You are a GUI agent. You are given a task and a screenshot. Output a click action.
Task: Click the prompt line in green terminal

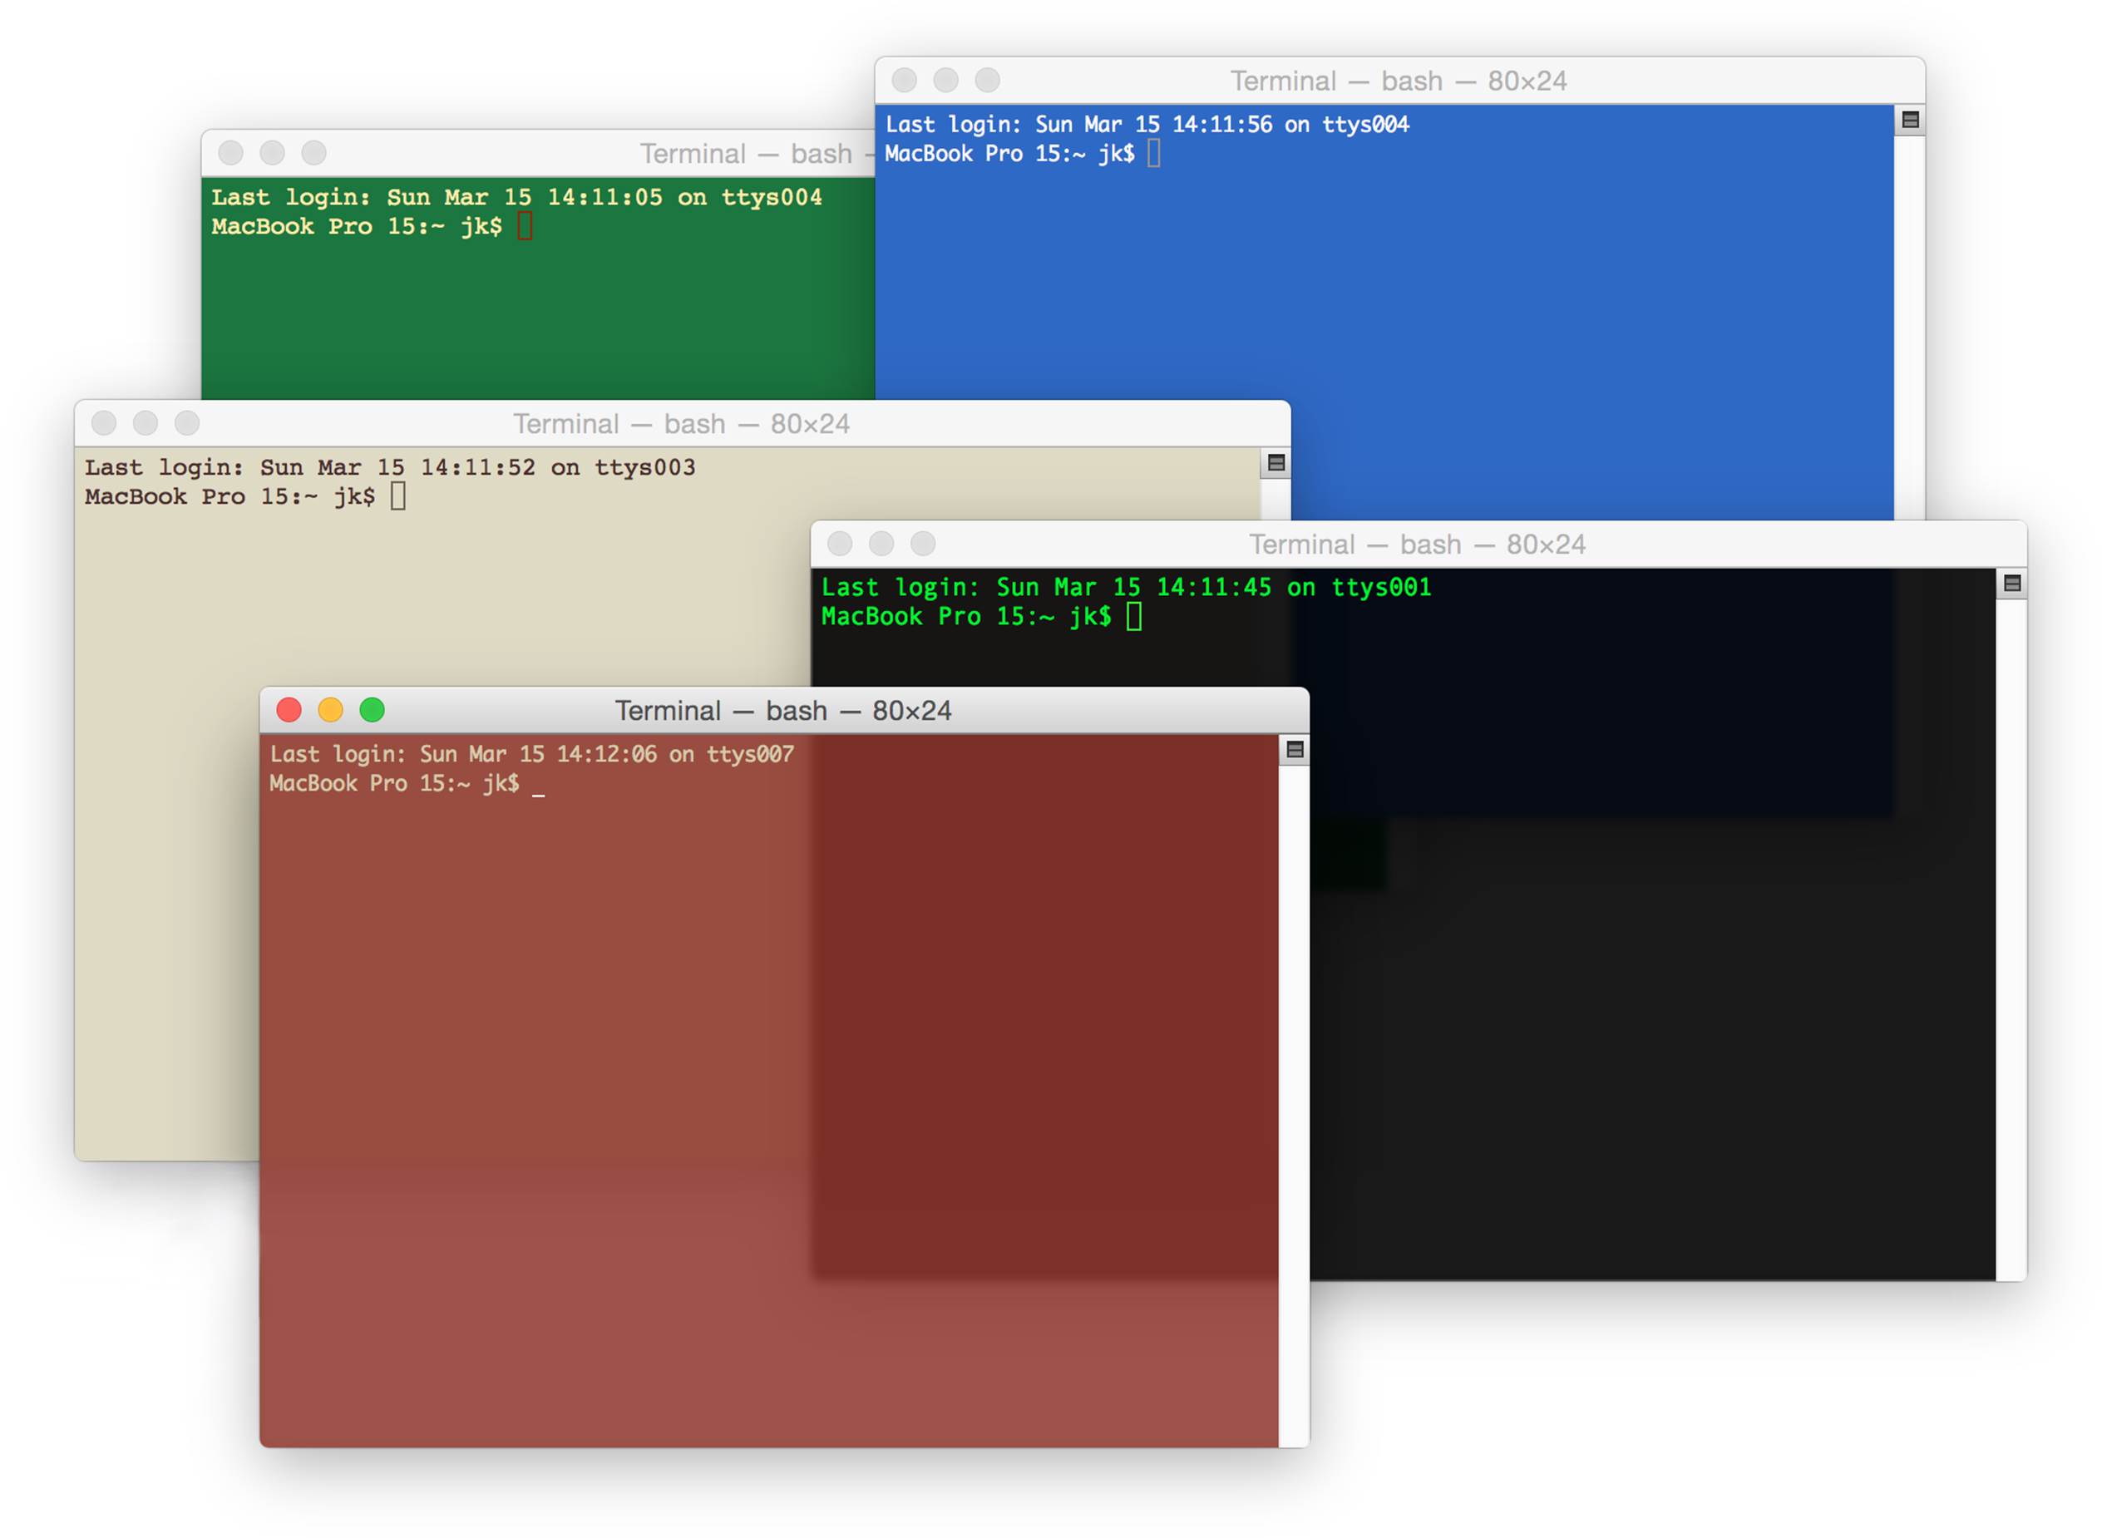pos(372,226)
